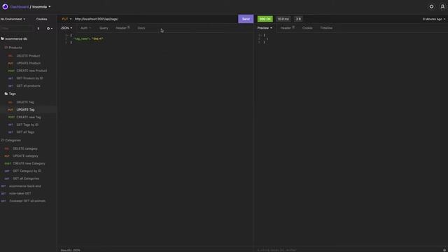Image resolution: width=448 pixels, height=252 pixels.
Task: Open settings with the gear icon
Action: pos(431,6)
